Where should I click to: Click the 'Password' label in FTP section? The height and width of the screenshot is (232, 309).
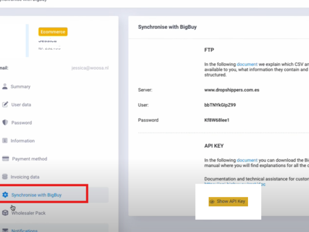coord(148,120)
